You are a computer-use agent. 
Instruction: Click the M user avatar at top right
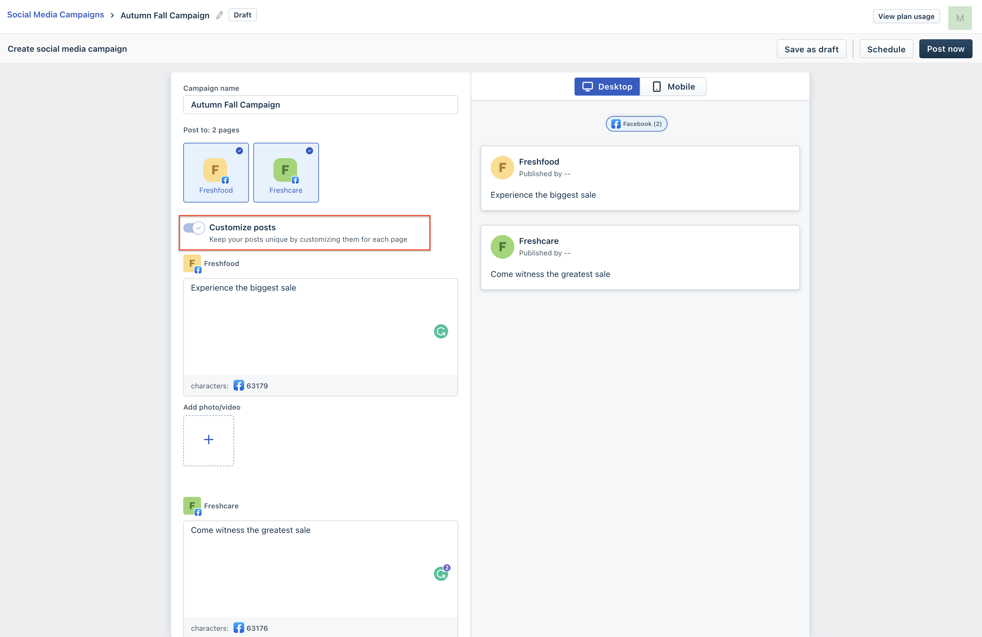pos(960,18)
